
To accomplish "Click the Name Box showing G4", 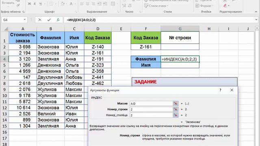I will click(12, 20).
